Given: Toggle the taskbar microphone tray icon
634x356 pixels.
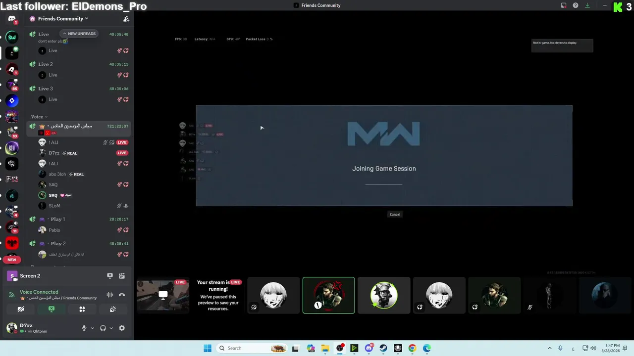Looking at the screenshot, I should 560,348.
